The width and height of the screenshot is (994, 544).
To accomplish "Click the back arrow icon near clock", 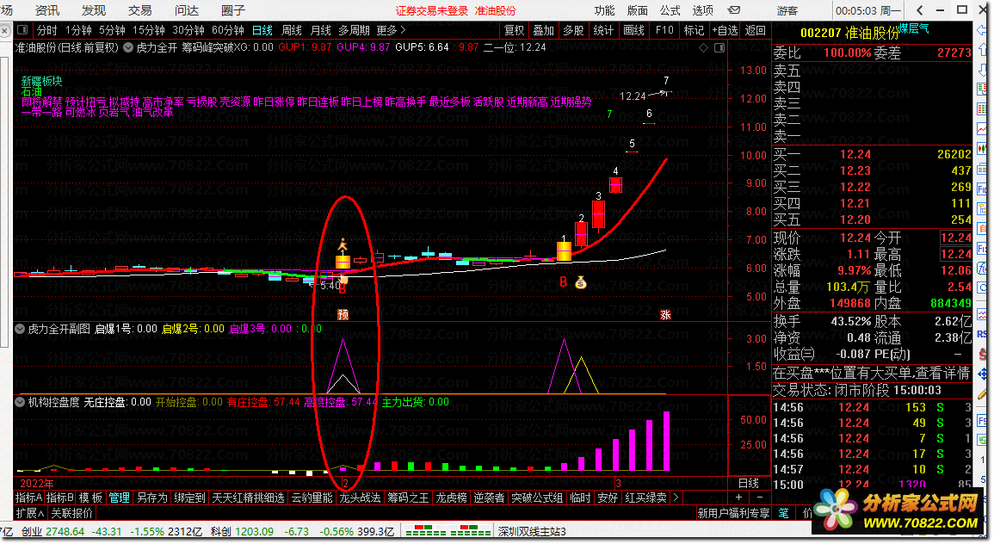I will 920,10.
